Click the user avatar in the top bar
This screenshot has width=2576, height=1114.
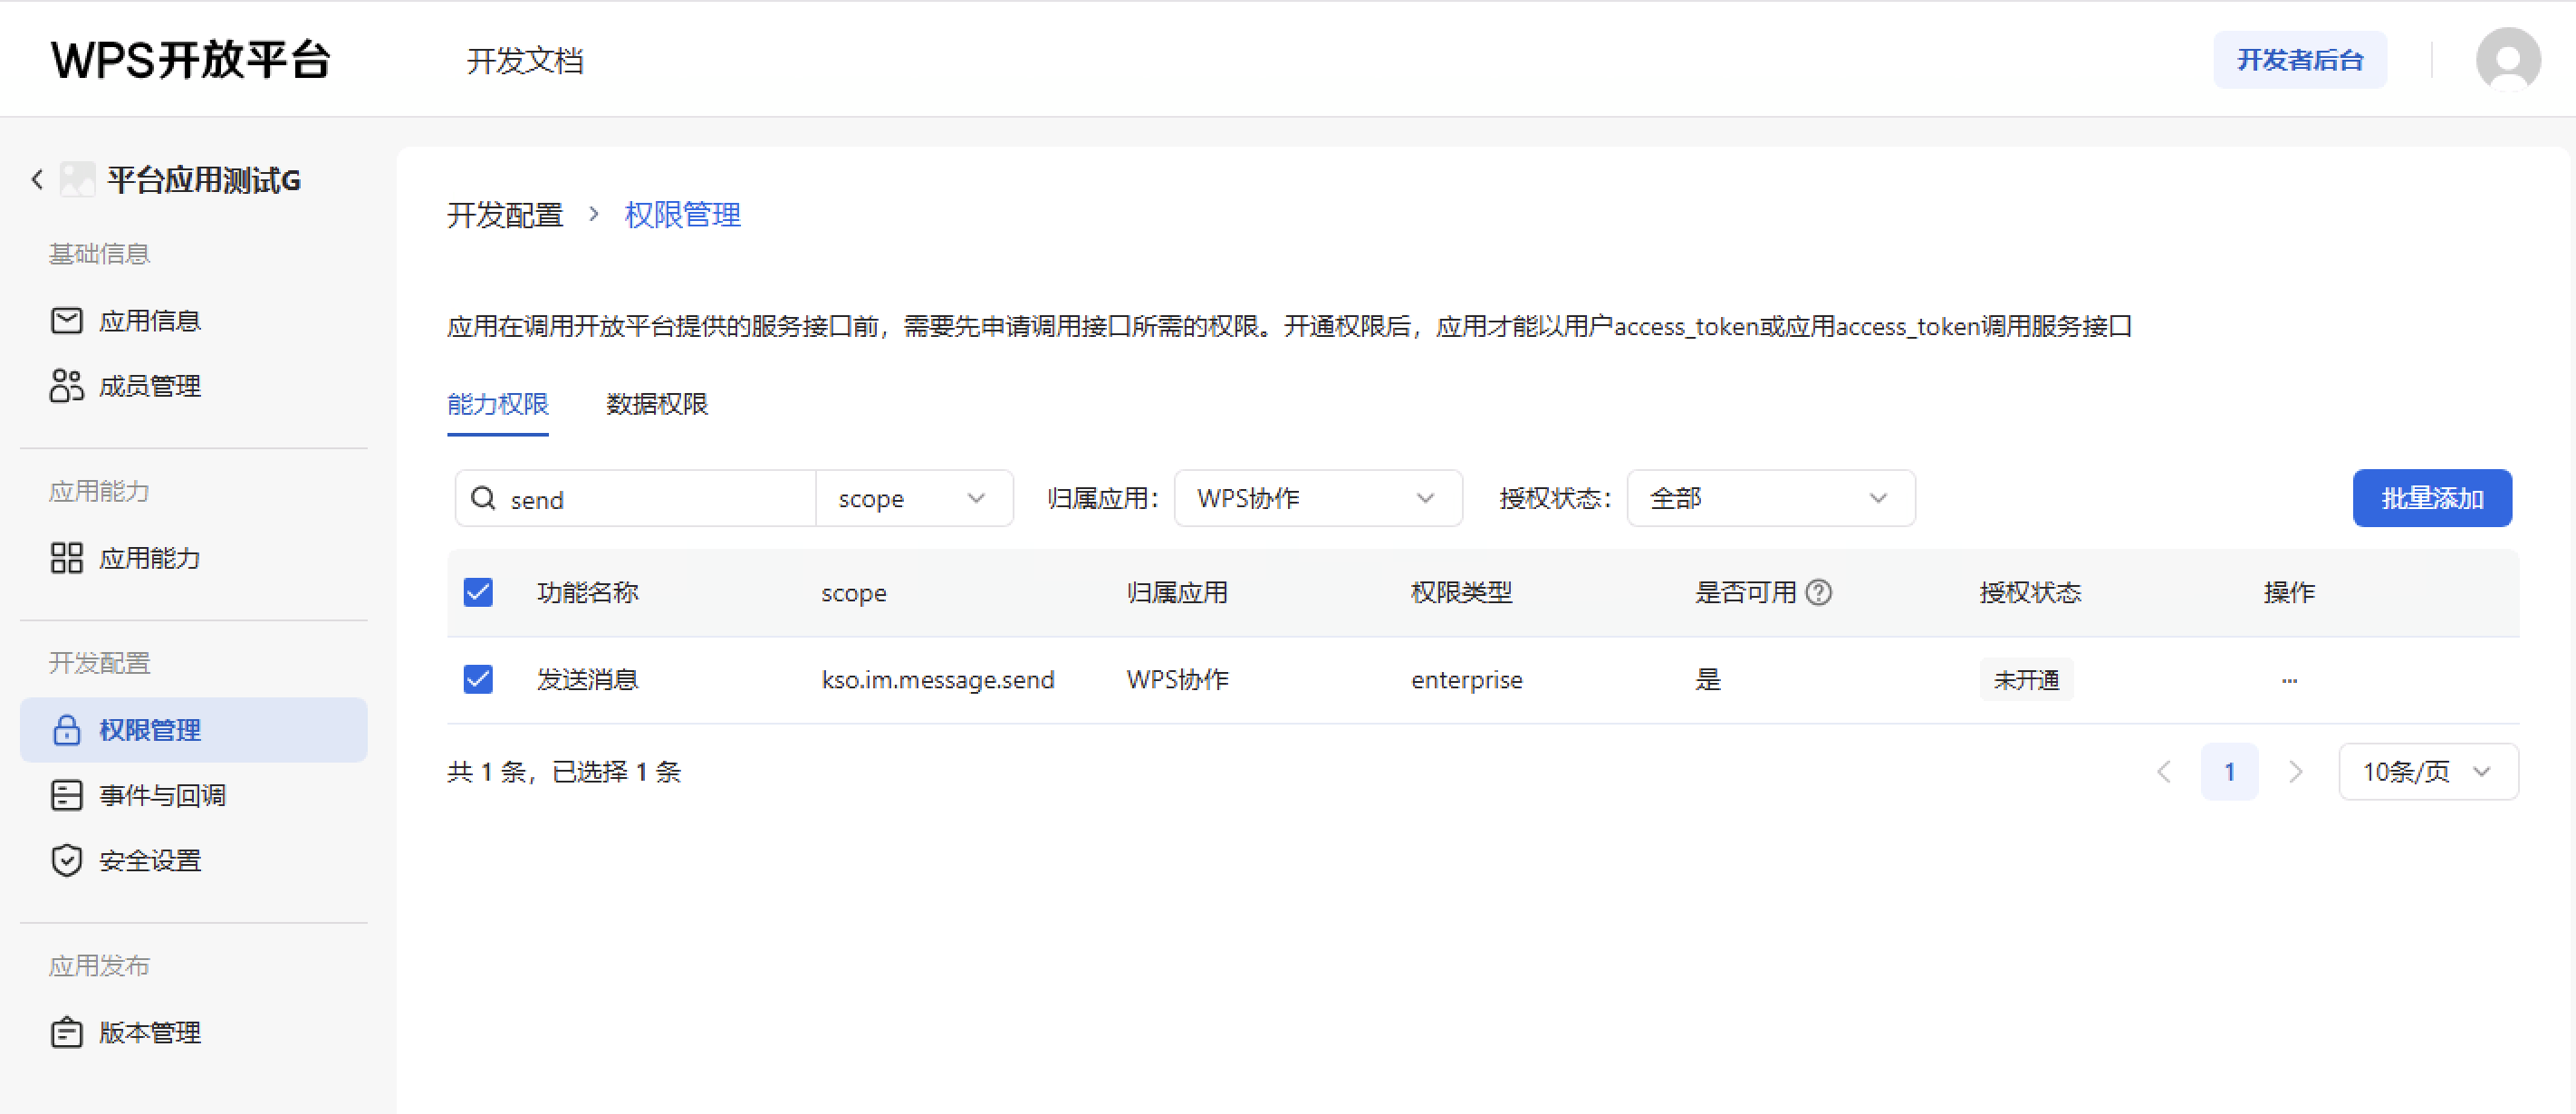(2507, 59)
